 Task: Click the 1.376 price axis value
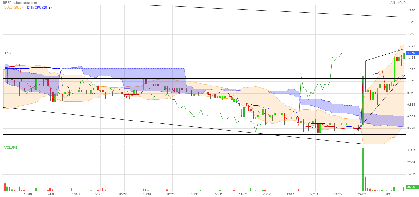coord(411,11)
